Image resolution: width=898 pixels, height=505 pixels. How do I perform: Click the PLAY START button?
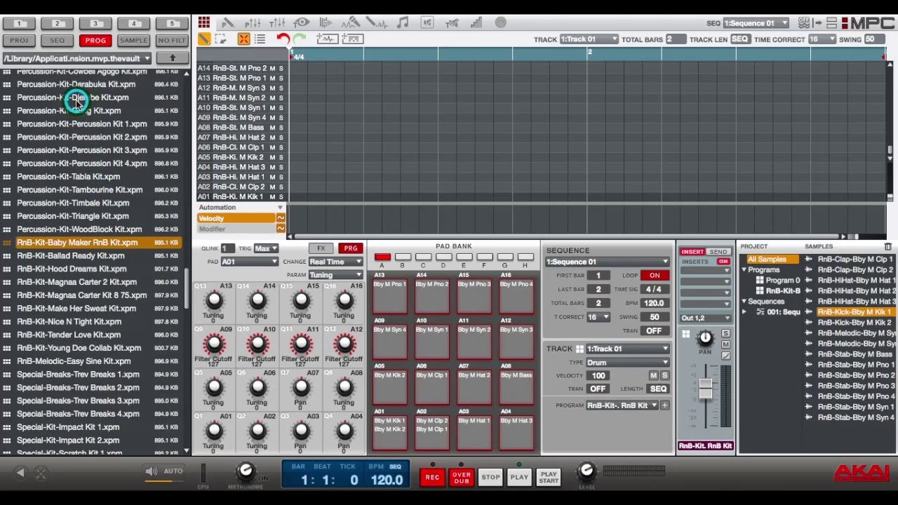[x=549, y=477]
